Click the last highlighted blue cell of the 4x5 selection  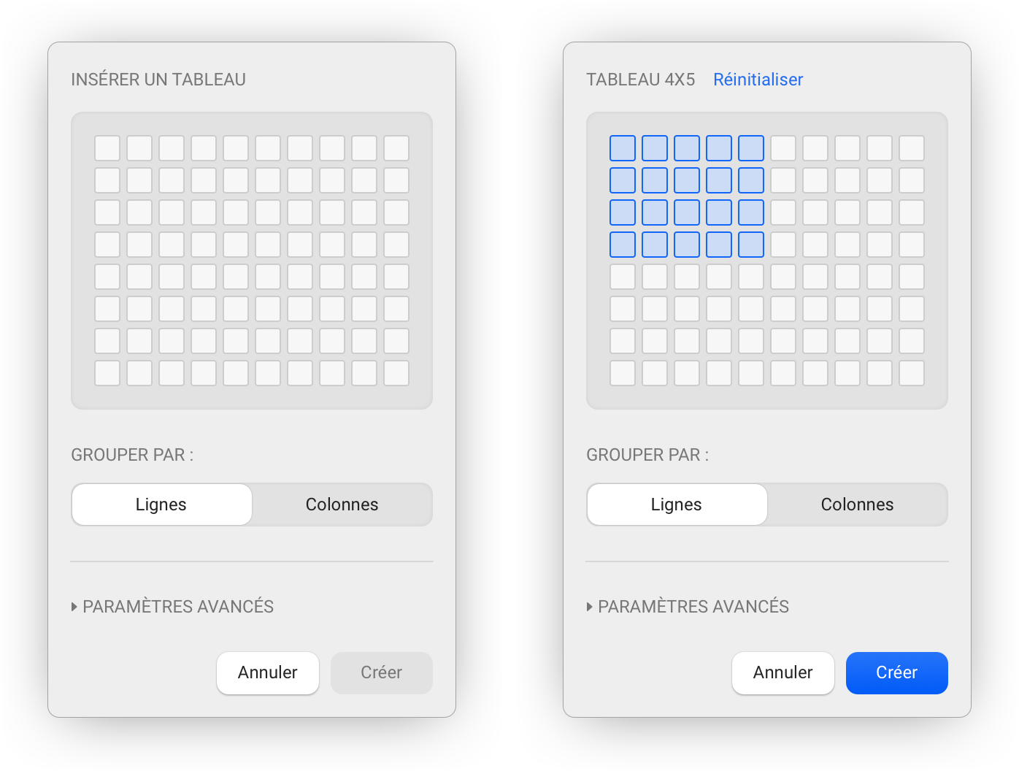click(750, 244)
